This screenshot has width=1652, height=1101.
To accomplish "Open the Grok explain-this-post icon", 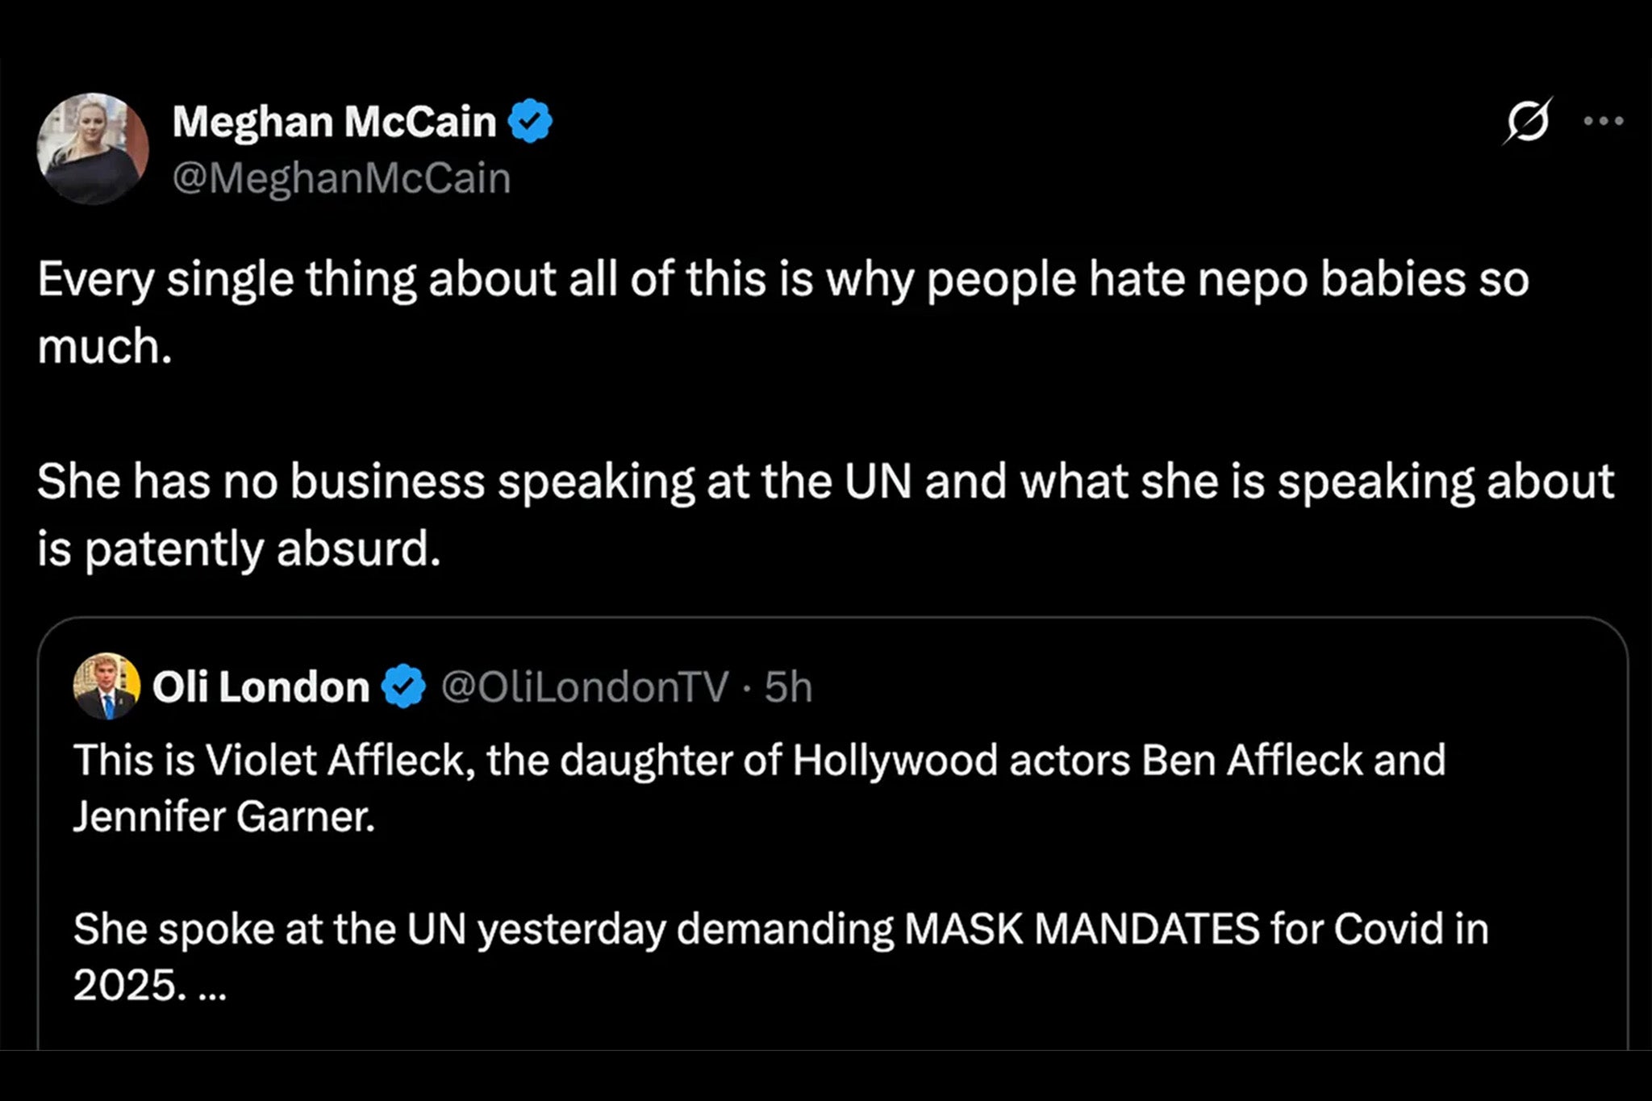I will (x=1527, y=122).
